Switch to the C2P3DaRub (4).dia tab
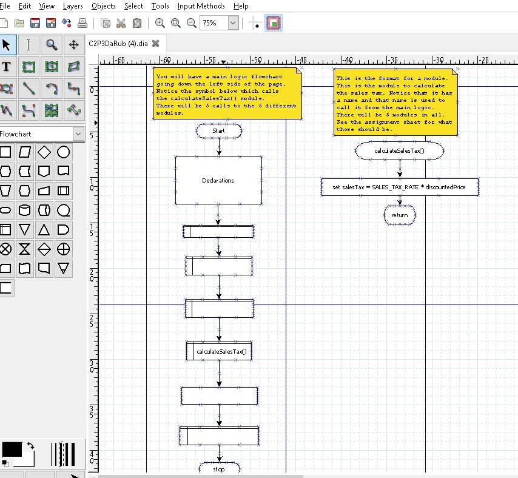The image size is (518, 478). [118, 43]
